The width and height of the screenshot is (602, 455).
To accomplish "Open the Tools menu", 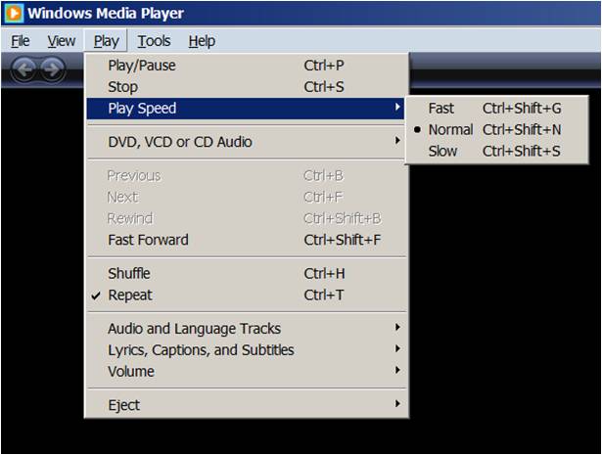I will [x=154, y=41].
